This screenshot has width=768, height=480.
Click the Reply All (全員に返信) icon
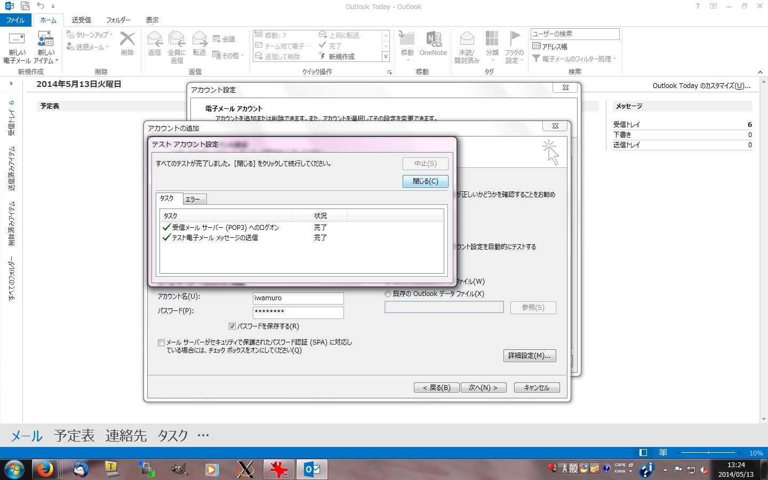pyautogui.click(x=177, y=39)
